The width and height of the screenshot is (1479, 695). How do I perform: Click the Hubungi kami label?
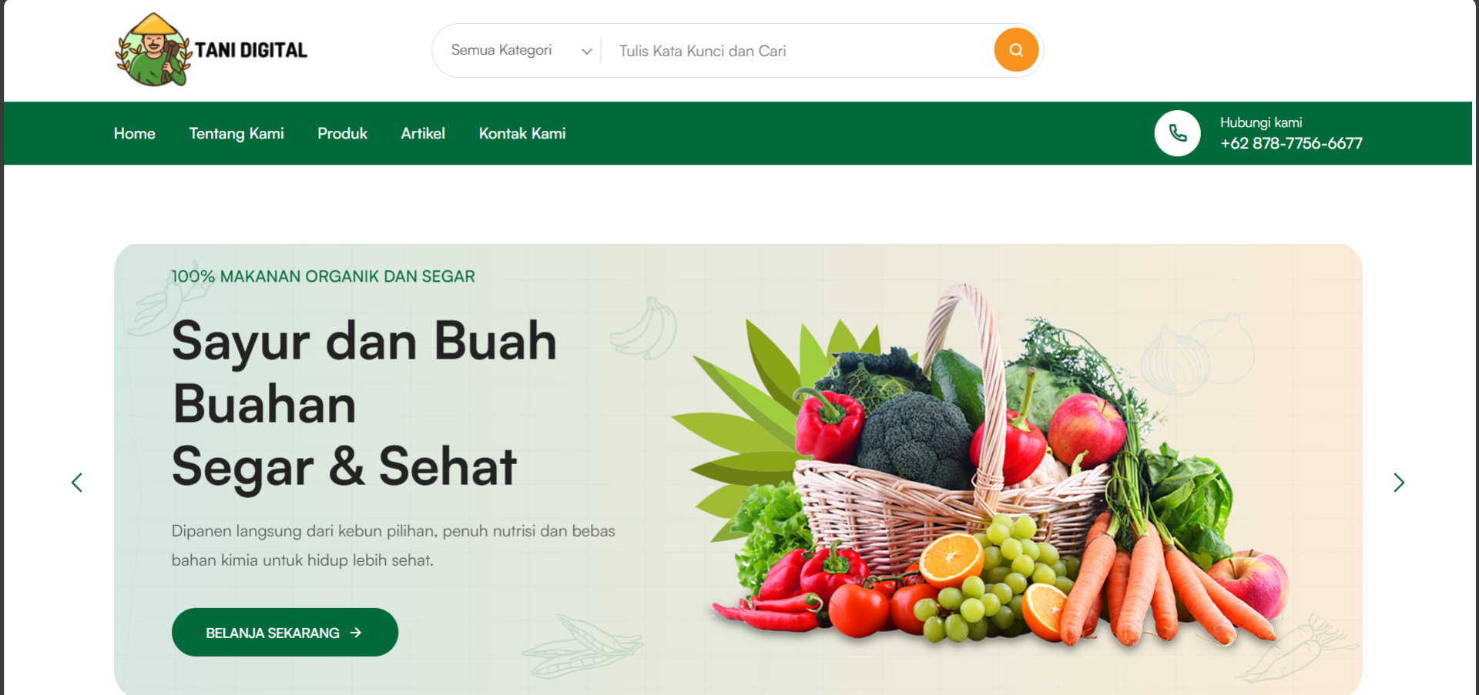click(x=1261, y=122)
